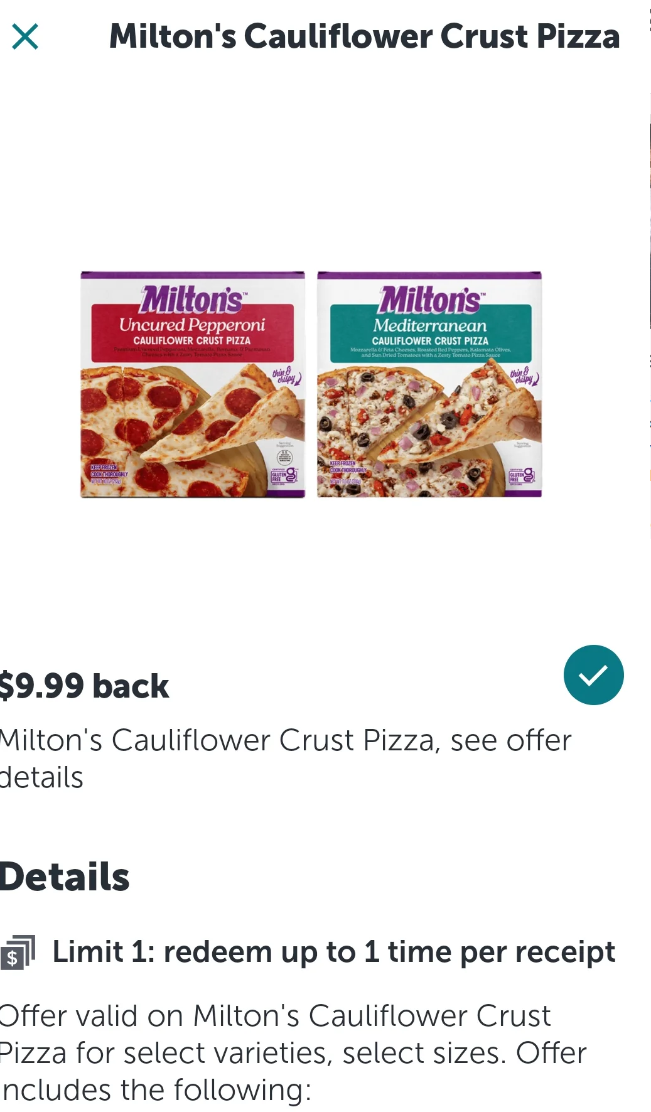Tap the Milton's logo on Mediterranean box
The width and height of the screenshot is (651, 1112).
(x=430, y=299)
